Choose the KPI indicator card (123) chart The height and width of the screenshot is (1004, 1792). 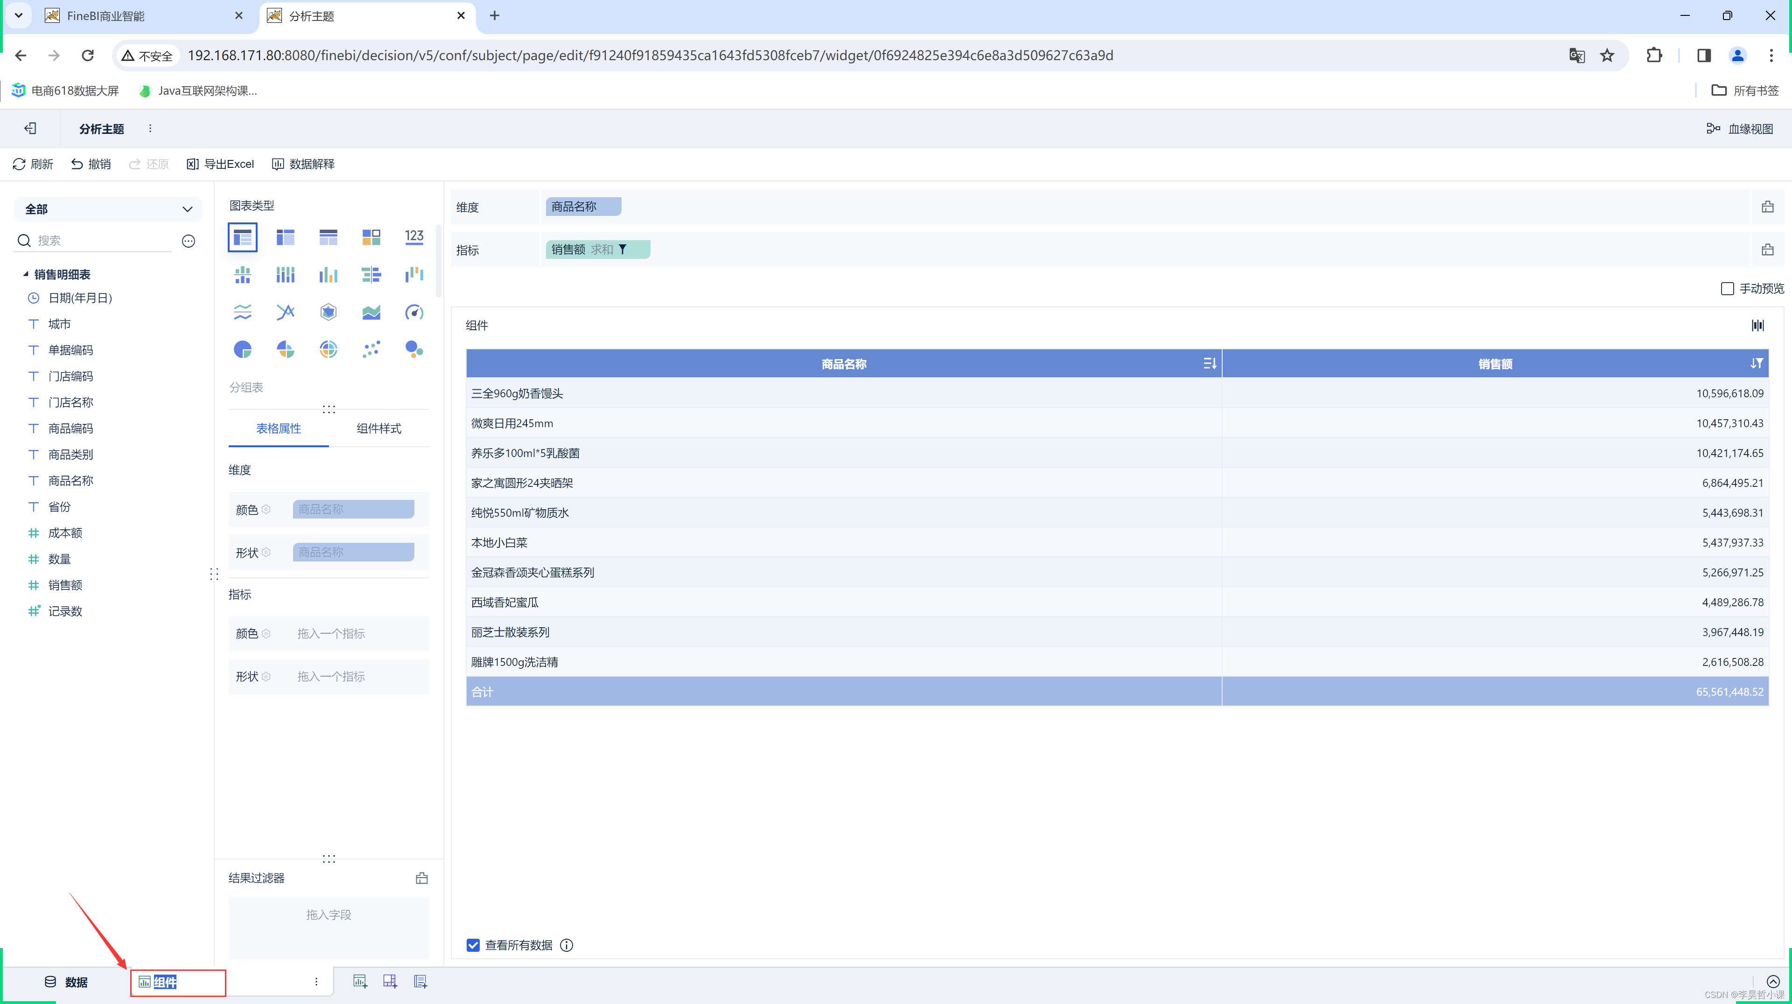coord(414,237)
